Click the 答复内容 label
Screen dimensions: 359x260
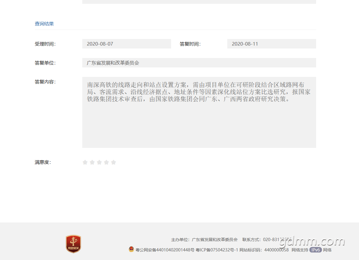click(45, 82)
